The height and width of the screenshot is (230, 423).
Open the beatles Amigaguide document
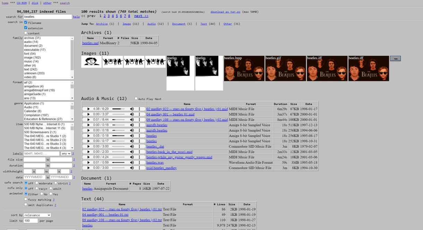87,188
